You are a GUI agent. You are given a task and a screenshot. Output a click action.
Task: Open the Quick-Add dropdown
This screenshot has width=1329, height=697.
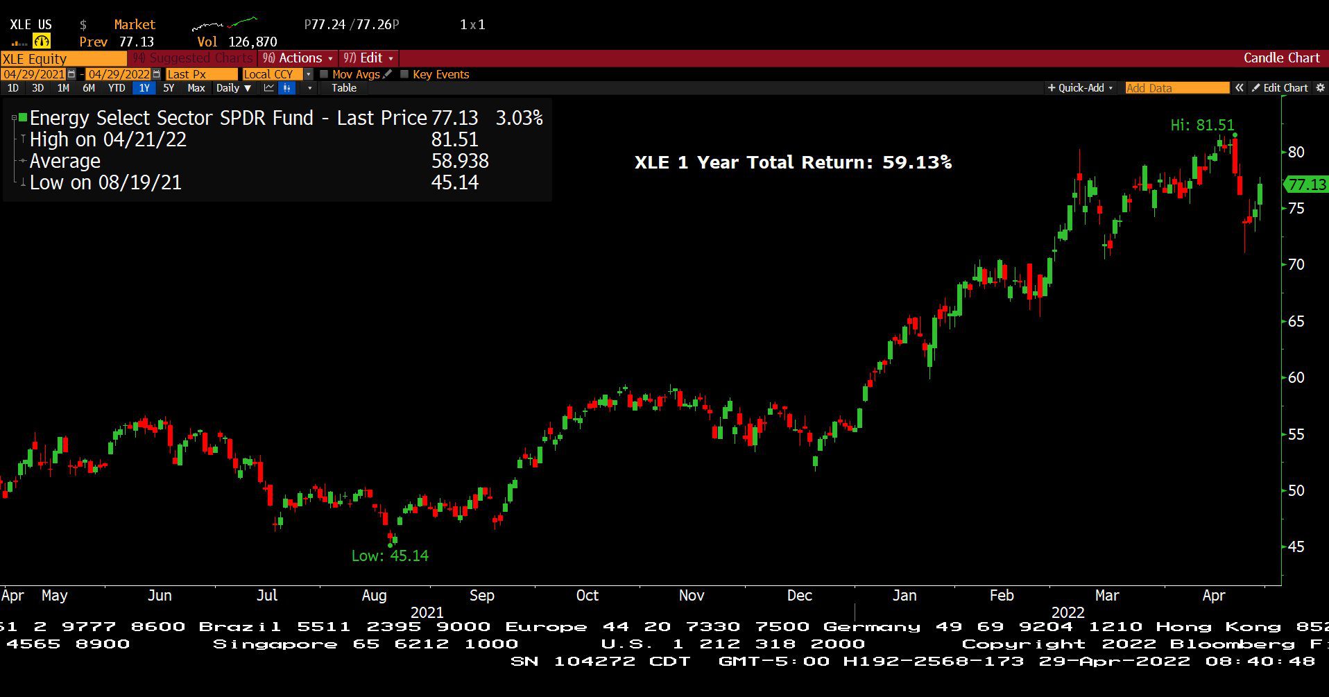coord(1080,88)
